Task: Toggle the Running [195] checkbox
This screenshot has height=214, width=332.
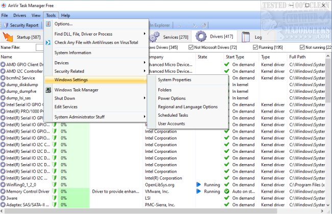Action: point(255,47)
